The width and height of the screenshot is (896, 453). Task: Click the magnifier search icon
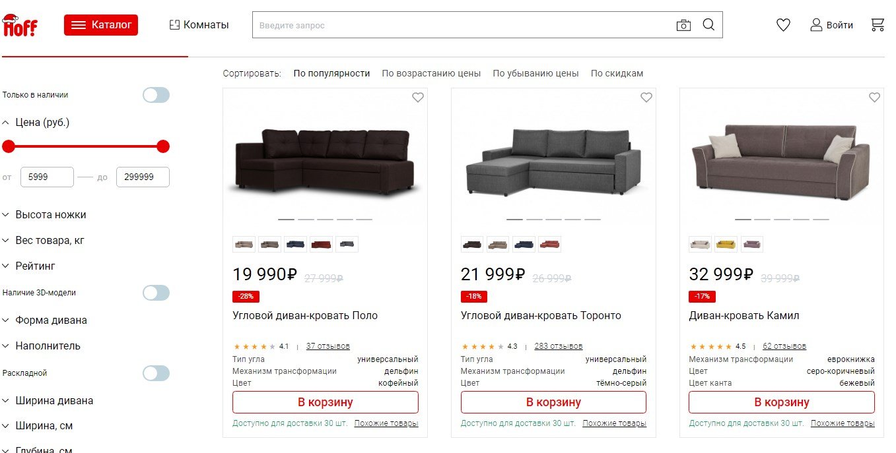(x=708, y=25)
